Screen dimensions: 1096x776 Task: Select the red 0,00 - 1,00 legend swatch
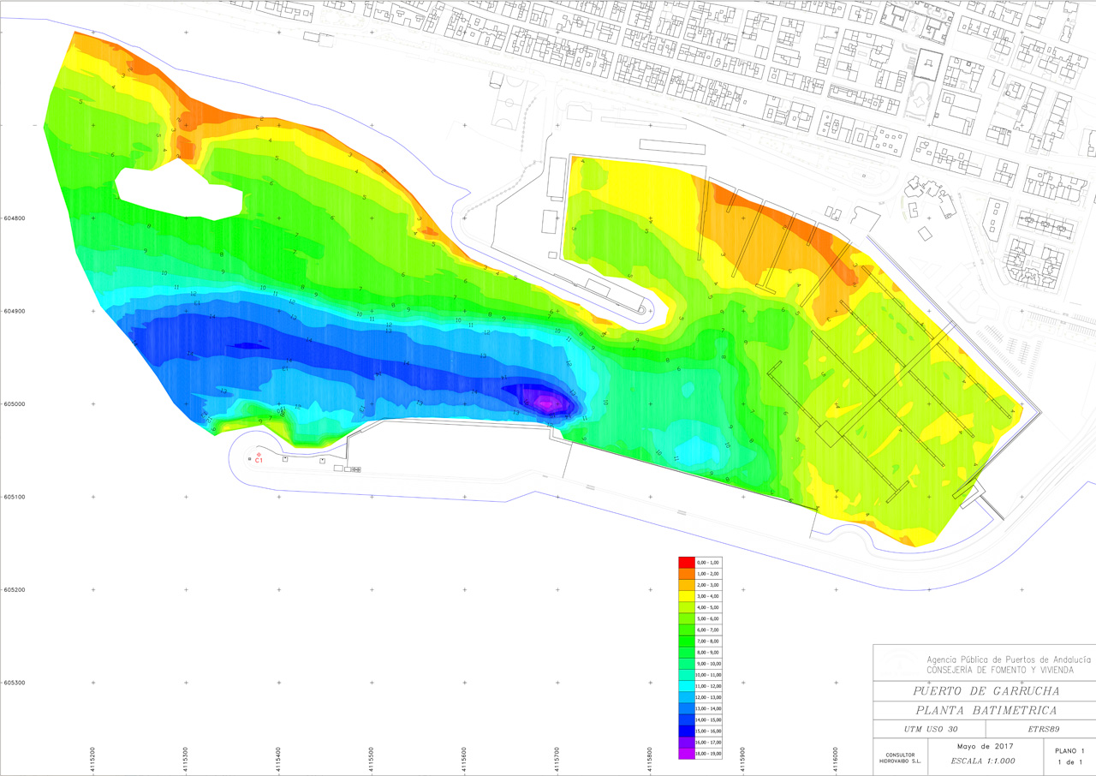click(x=687, y=562)
